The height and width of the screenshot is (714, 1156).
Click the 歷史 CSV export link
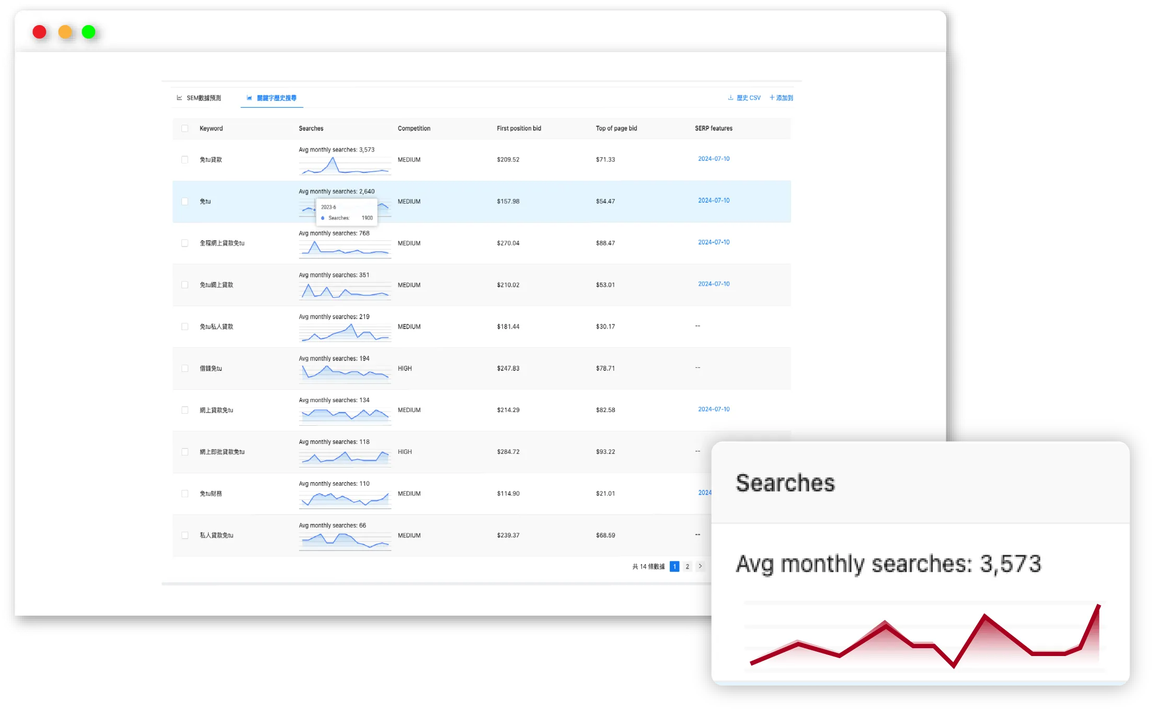click(x=748, y=98)
